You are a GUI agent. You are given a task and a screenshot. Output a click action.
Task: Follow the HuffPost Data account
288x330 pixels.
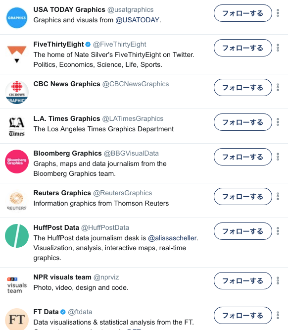[243, 231]
